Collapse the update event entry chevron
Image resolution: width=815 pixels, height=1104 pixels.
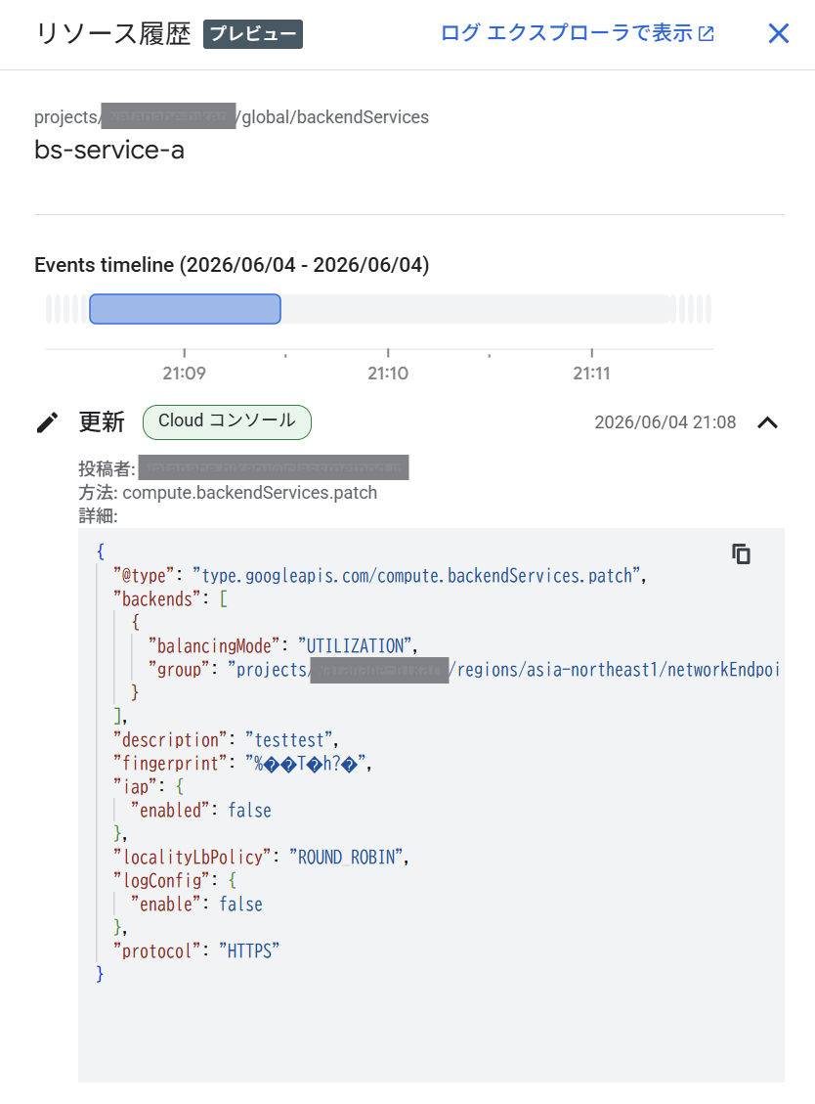pos(767,422)
